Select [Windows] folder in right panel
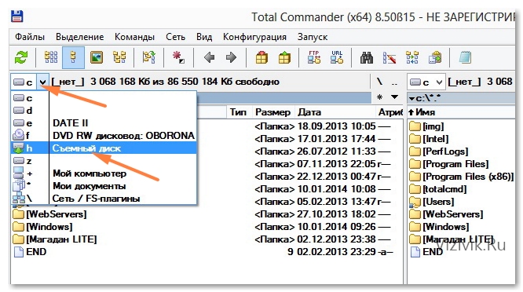Image resolution: width=523 pixels, height=292 pixels. point(439,227)
